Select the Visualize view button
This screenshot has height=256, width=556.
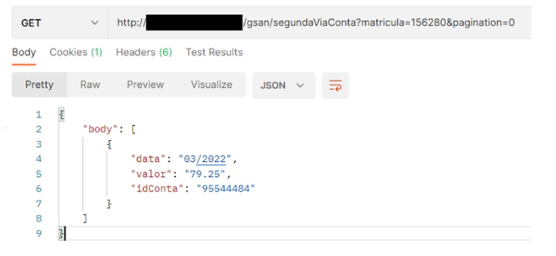coord(211,85)
